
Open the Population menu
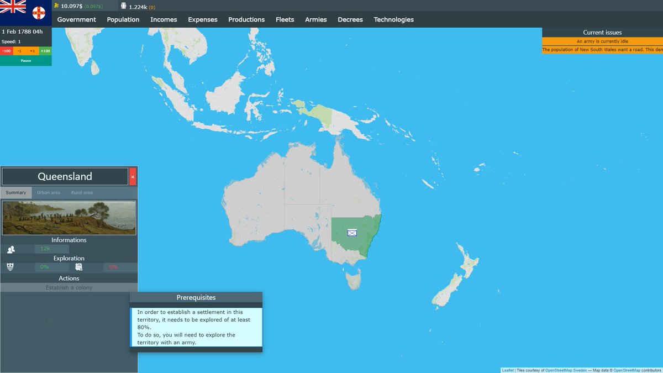(123, 19)
